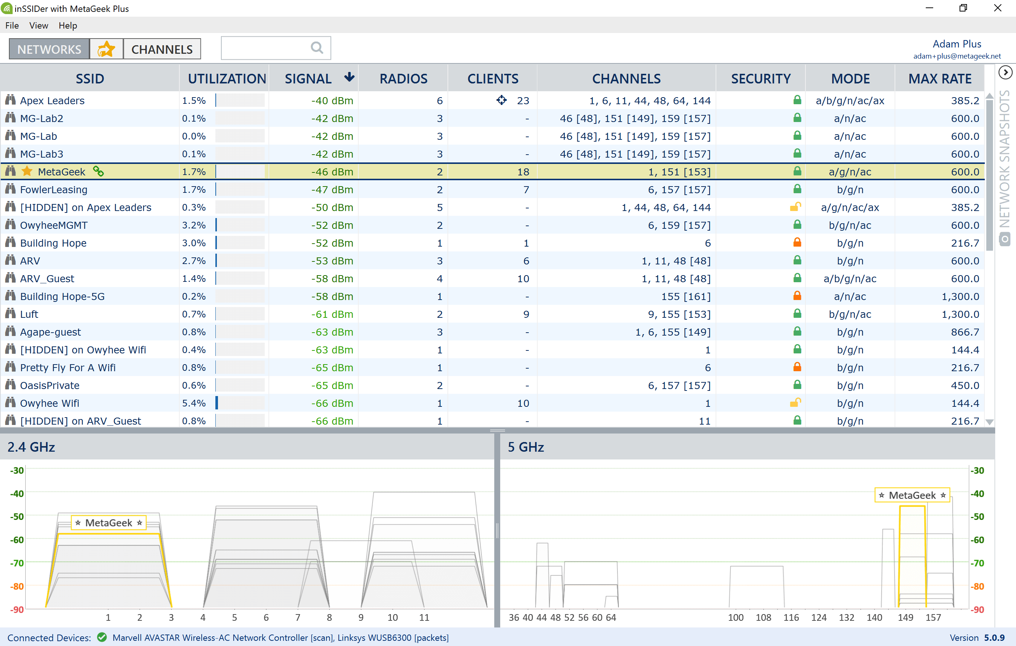Click the search magnifier icon
Viewport: 1016px width, 646px height.
click(316, 48)
